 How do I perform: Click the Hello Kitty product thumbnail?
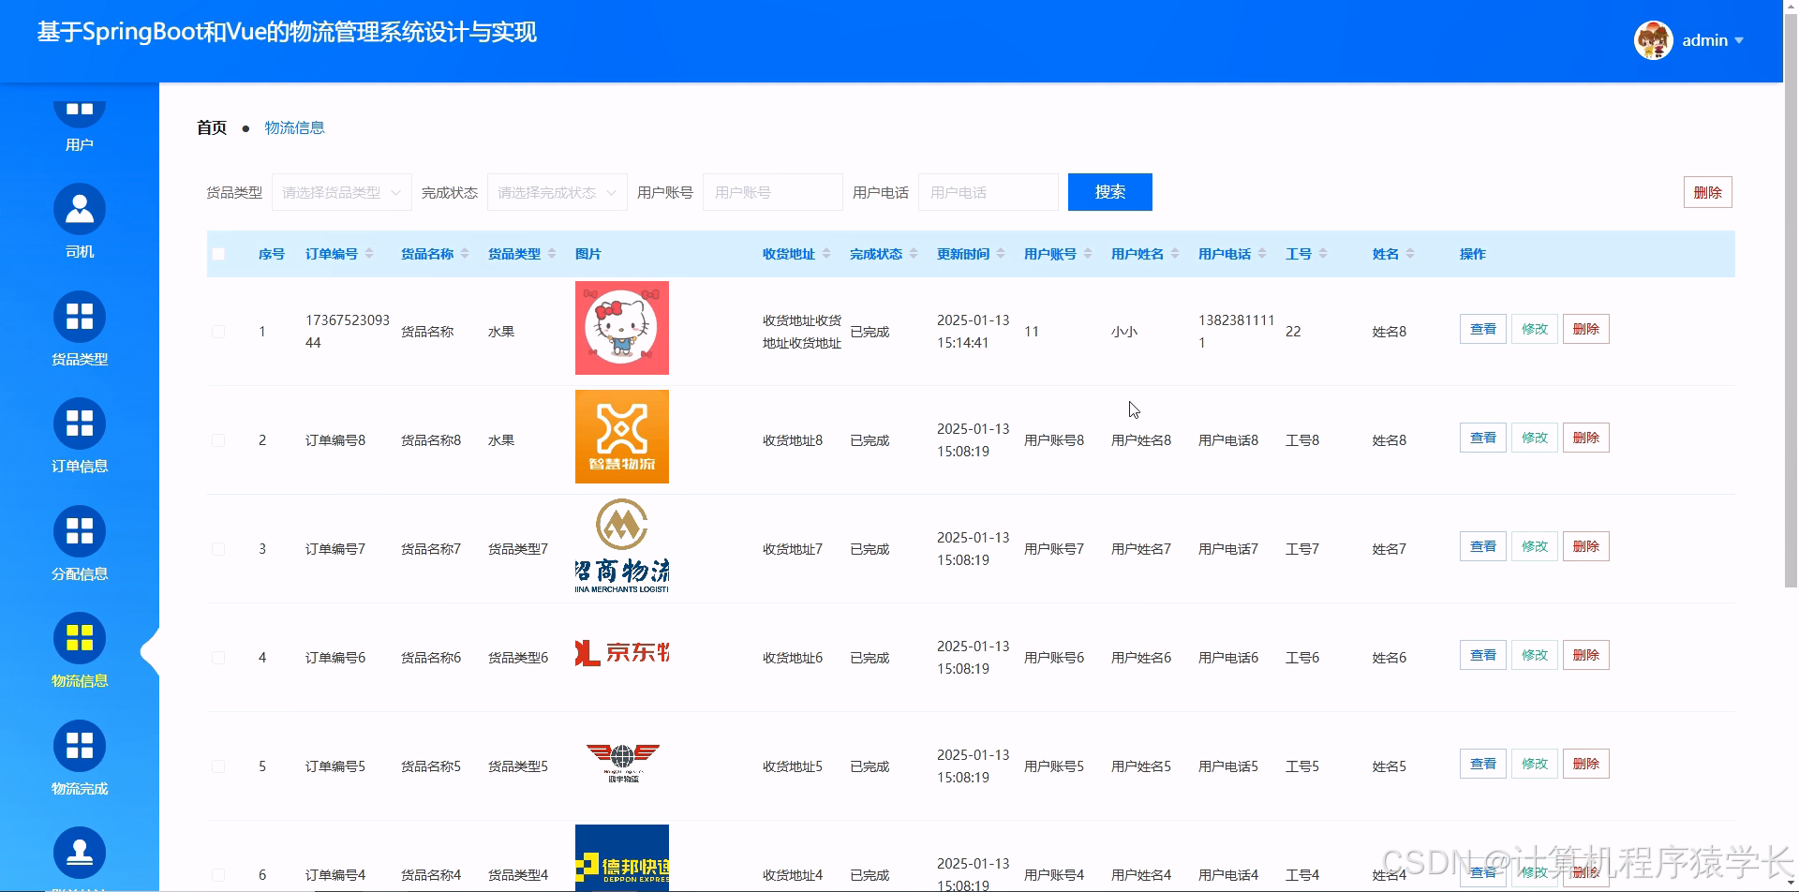621,328
